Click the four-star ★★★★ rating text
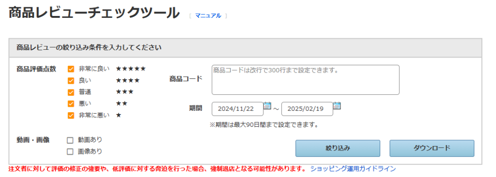The height and width of the screenshot is (177, 496). pyautogui.click(x=127, y=81)
